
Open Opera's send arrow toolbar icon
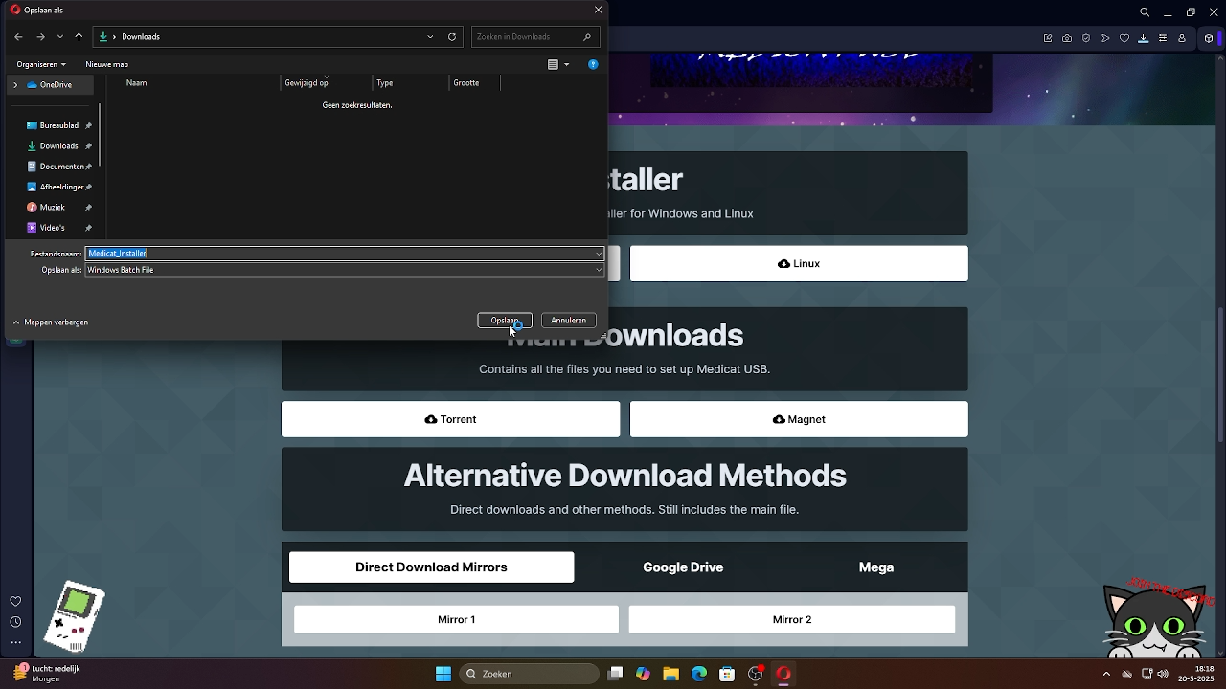point(1106,39)
